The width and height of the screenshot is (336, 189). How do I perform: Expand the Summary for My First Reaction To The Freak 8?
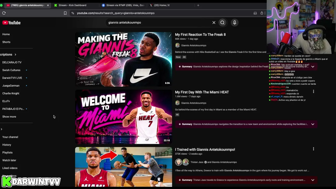click(313, 67)
